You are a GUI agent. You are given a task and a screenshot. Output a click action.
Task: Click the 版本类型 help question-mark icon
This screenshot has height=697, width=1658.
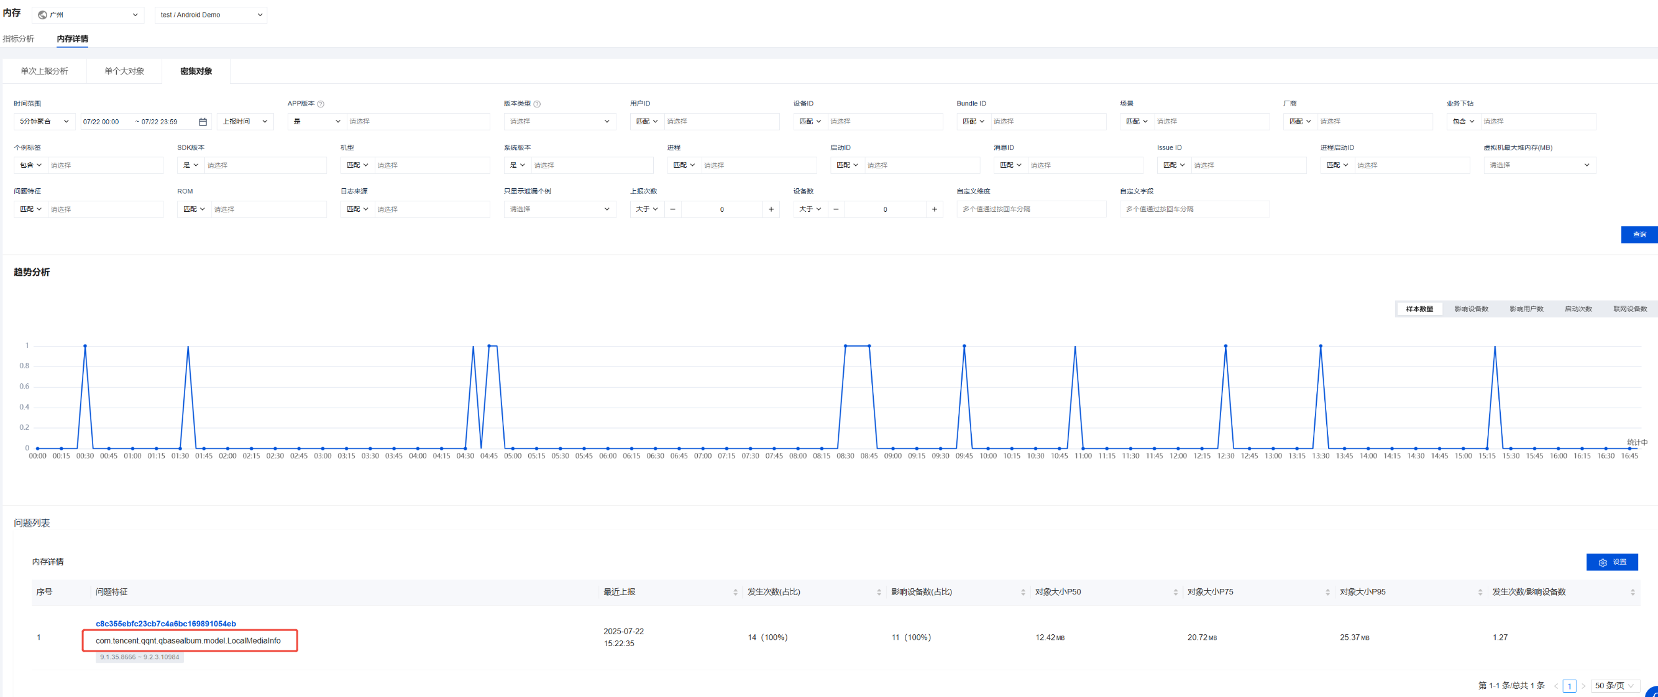[x=537, y=104]
